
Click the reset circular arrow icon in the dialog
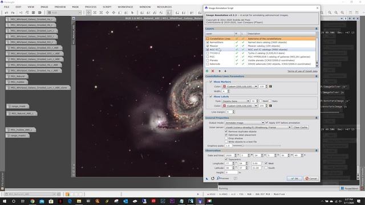(x=213, y=178)
